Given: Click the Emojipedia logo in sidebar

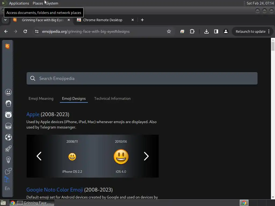Looking at the screenshot, I should [7, 46].
